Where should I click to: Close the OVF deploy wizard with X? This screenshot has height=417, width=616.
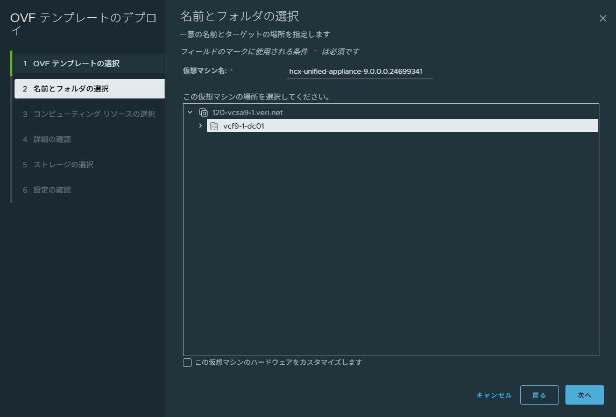click(x=604, y=18)
